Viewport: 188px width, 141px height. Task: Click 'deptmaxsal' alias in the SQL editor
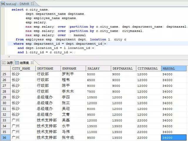tap(176, 27)
